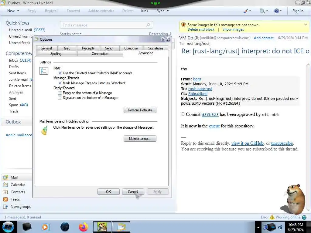
Task: Click the volume speaker tray icon
Action: (280, 227)
